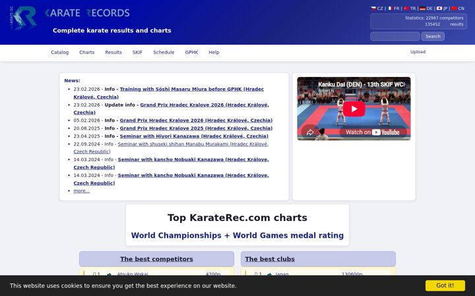Screen dimensions: 475x296
Task: Open the Catalog menu
Action: click(x=59, y=52)
